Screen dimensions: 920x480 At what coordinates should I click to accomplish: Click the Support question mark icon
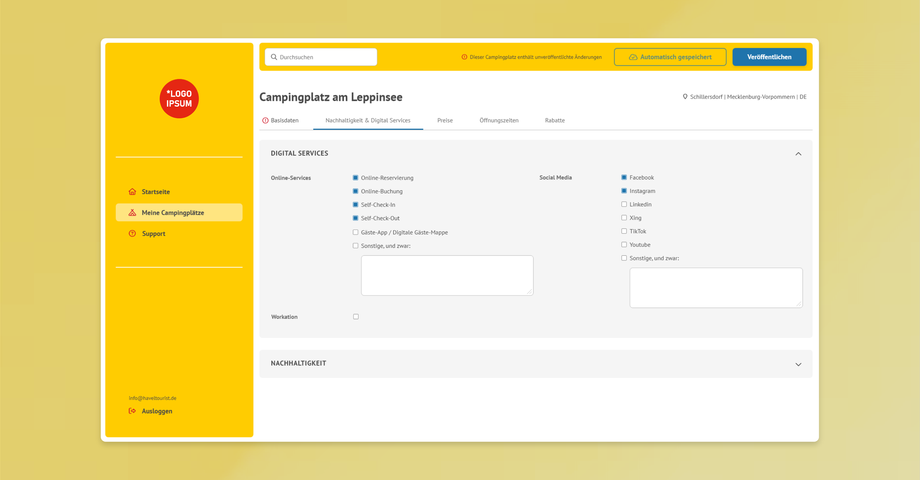coord(132,233)
